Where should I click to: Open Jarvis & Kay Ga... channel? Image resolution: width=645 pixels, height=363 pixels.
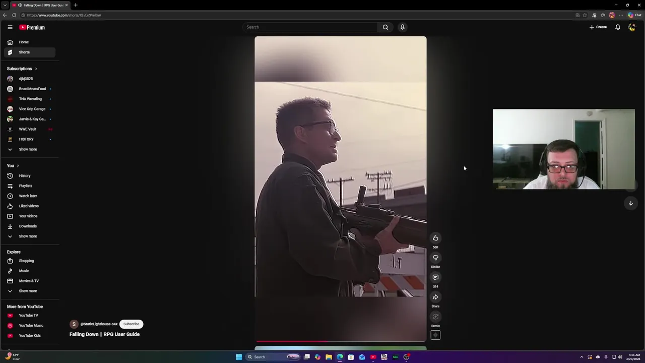click(x=30, y=119)
